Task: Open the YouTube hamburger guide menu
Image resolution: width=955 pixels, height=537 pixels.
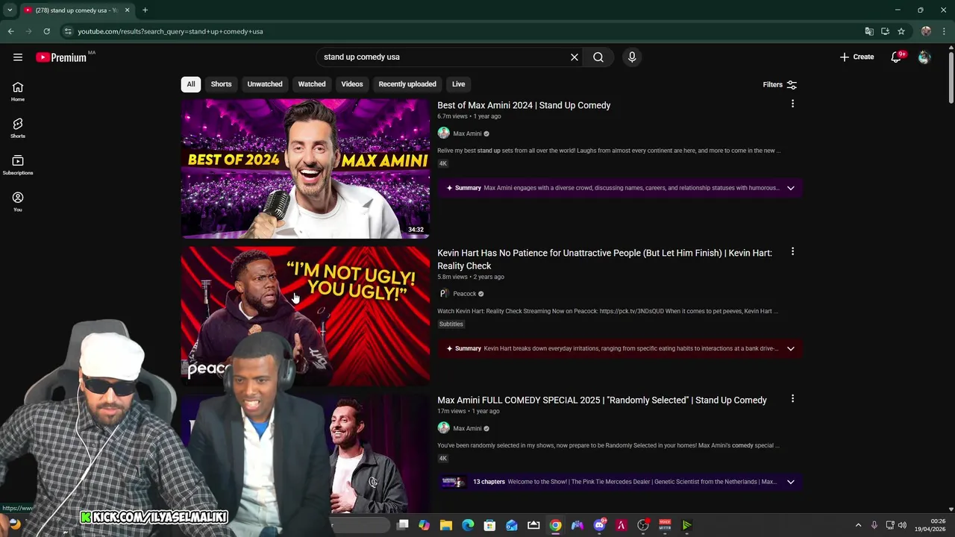Action: (x=18, y=57)
